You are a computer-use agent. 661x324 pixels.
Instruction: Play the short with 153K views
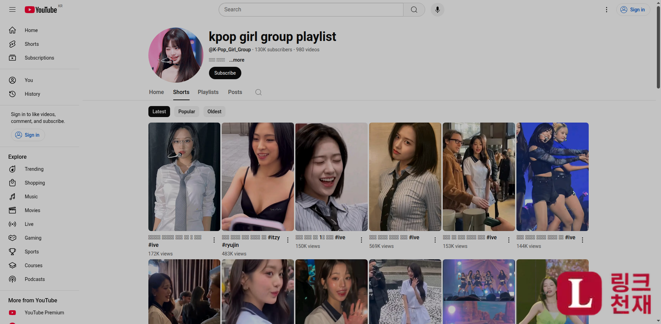479,177
